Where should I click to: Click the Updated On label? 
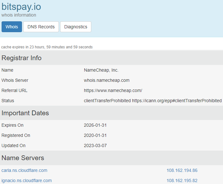(13, 145)
